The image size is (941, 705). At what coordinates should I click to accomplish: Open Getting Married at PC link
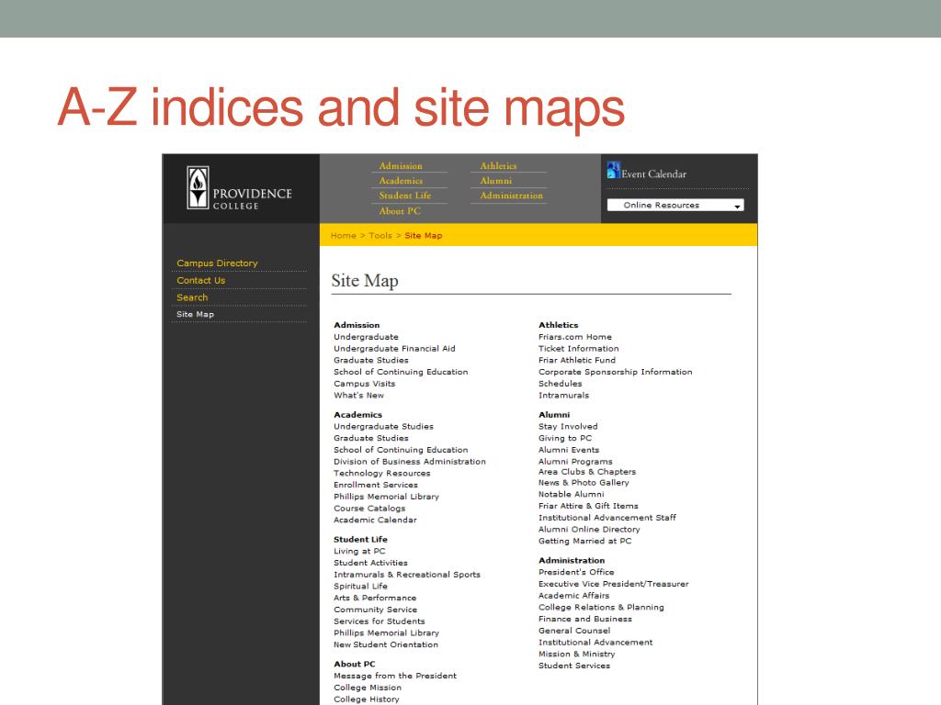584,541
